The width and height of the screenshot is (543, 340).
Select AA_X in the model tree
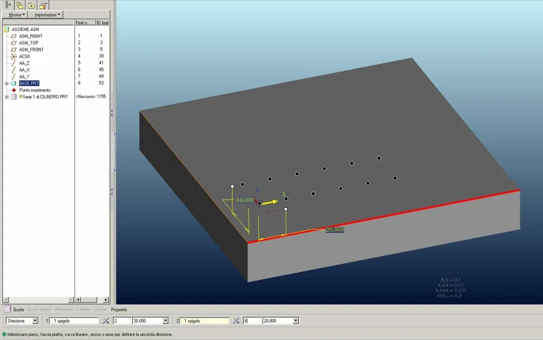point(24,70)
